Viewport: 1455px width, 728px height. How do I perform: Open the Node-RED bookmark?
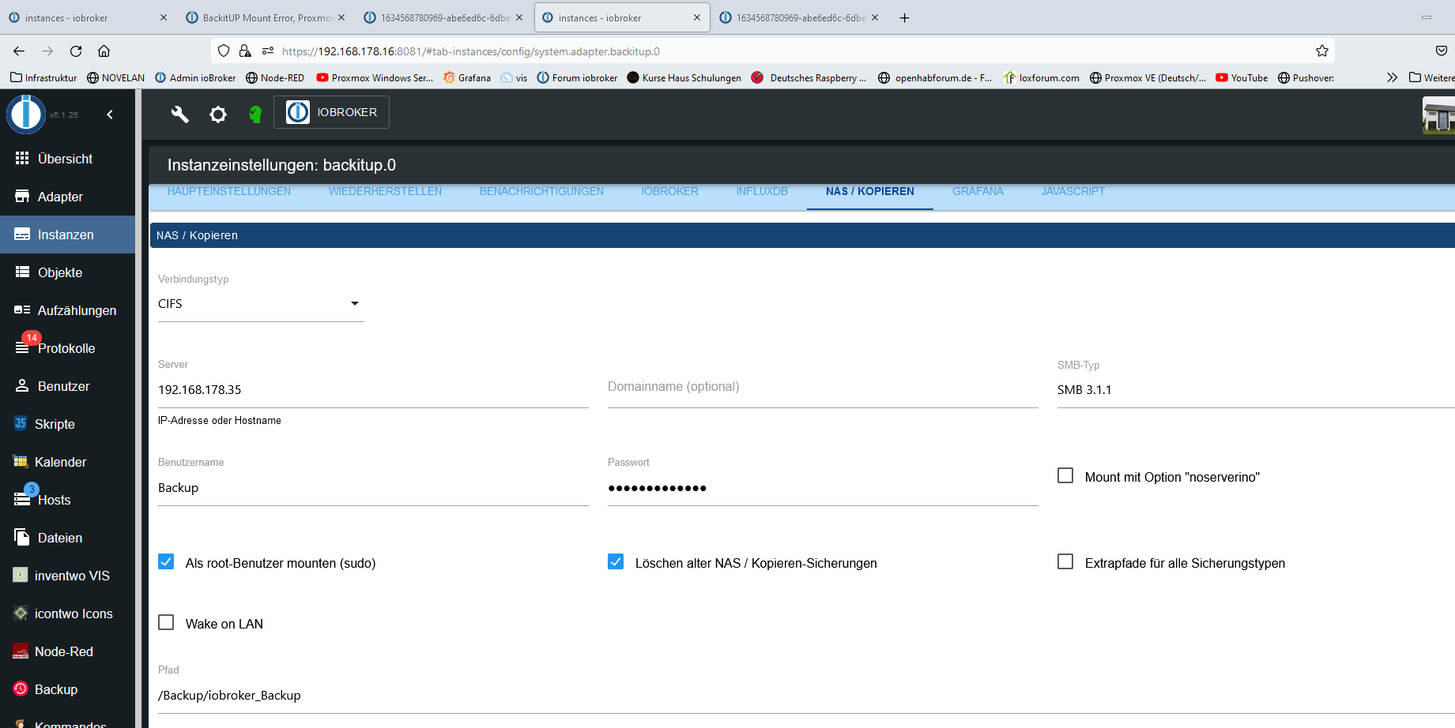pos(275,77)
